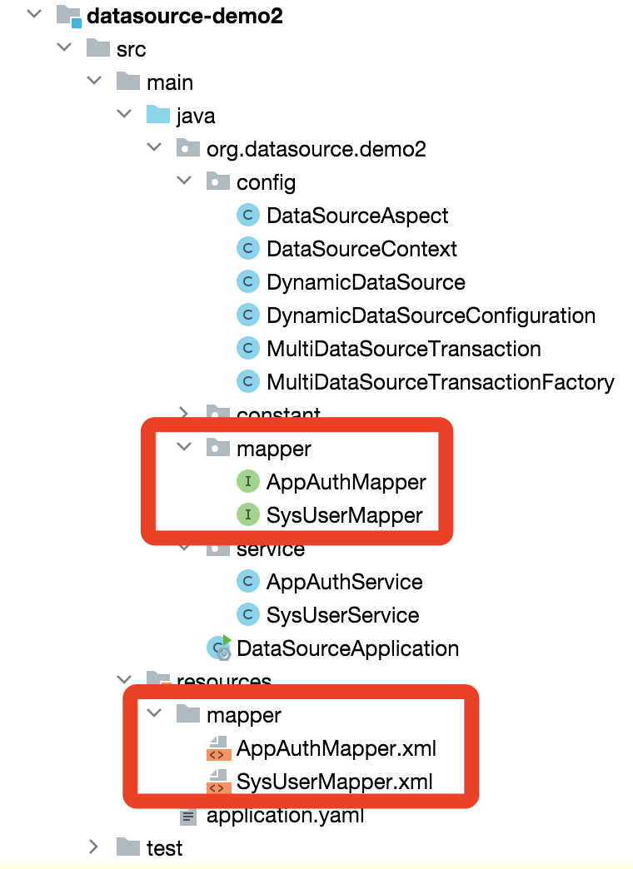Collapse the config package chevron
Viewport: 633px width, 869px height.
point(183,181)
